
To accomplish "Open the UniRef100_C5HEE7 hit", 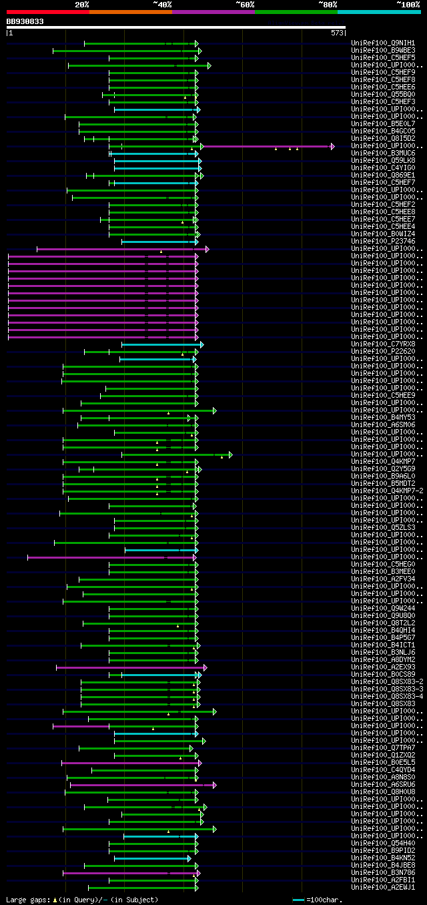I will [382, 220].
